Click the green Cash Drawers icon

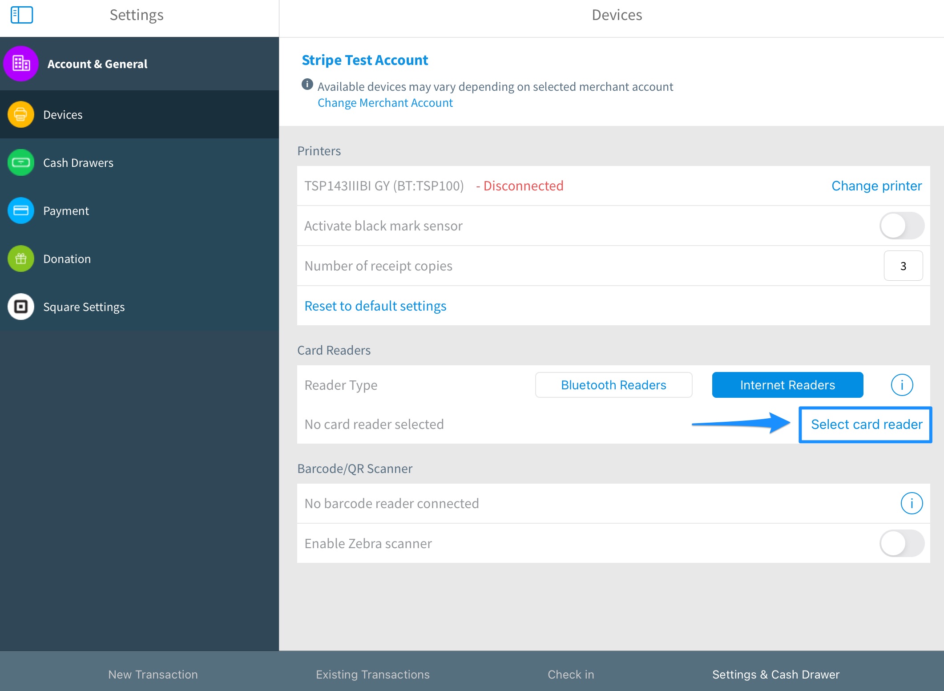click(21, 163)
